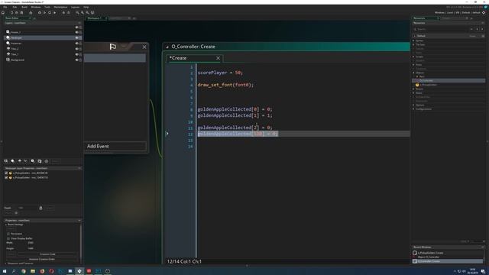Collapse the Room Settings section

point(5,225)
